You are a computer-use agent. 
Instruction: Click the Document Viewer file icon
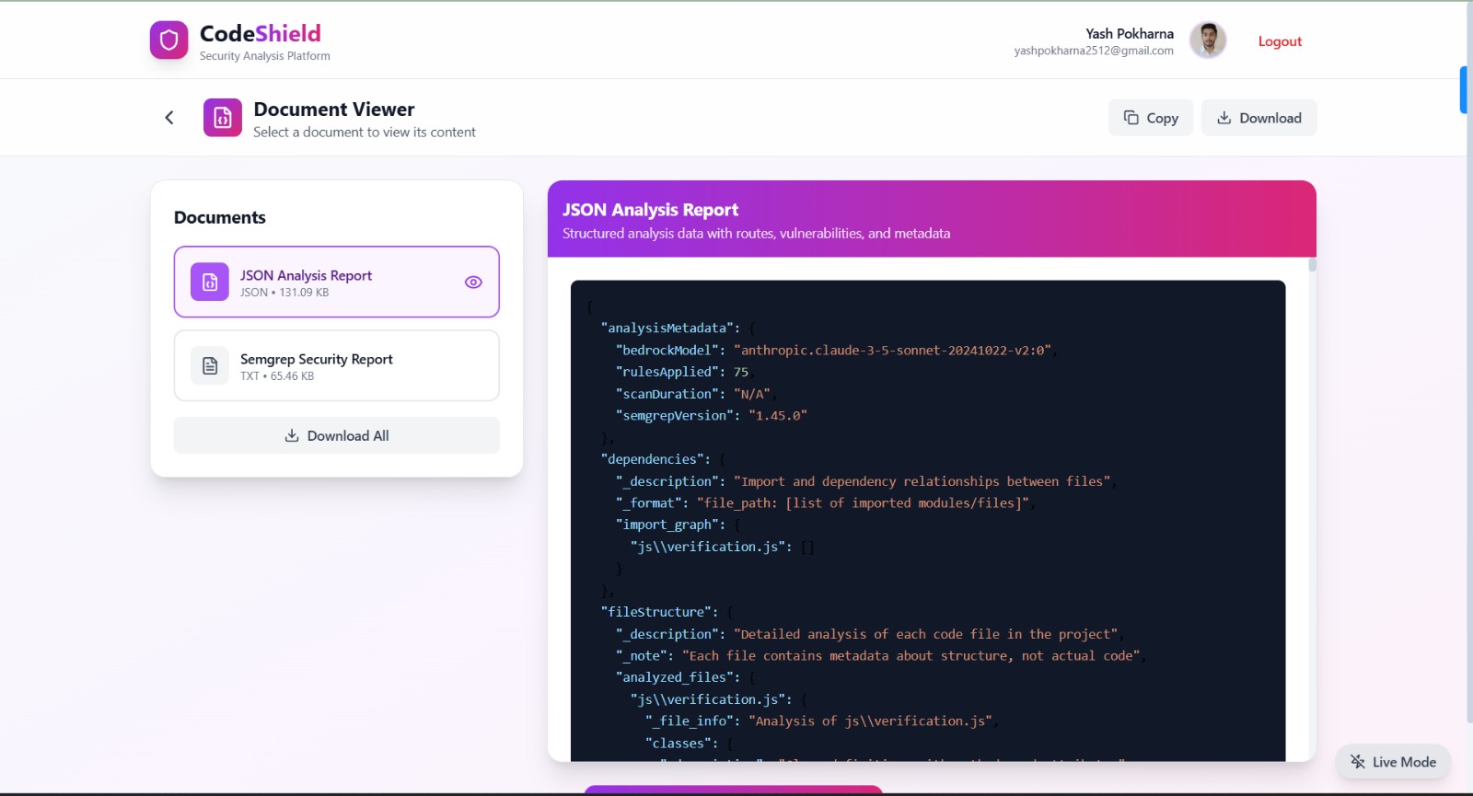223,118
